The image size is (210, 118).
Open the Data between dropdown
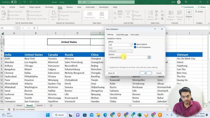[131, 51]
